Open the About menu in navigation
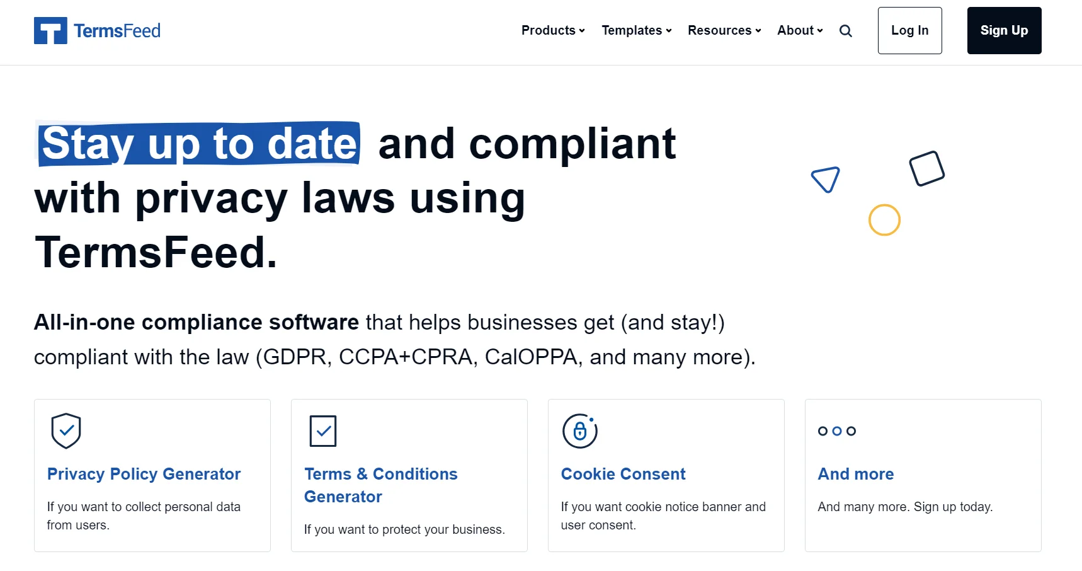This screenshot has height=571, width=1082. pos(800,30)
